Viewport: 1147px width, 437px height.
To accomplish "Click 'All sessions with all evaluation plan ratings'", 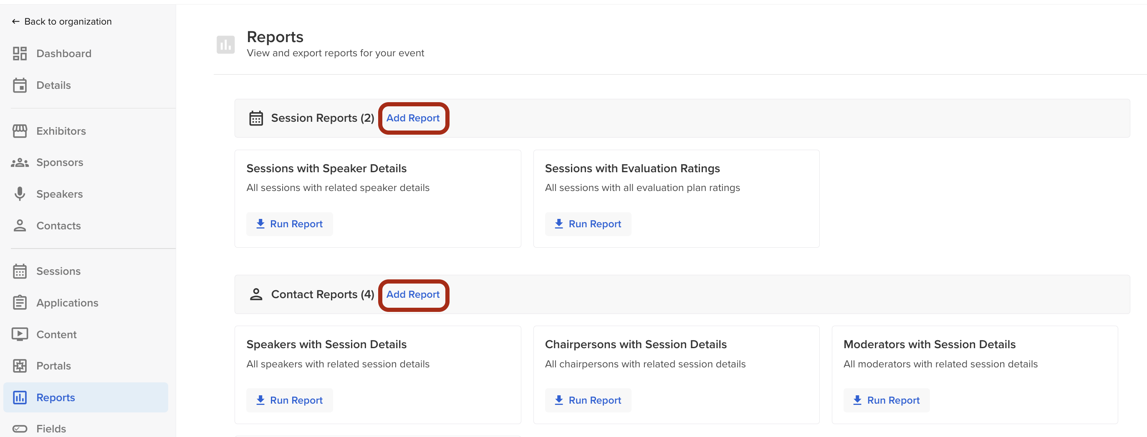I will click(x=642, y=188).
